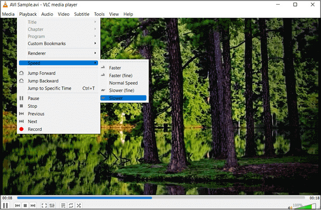Open the Media menu

click(x=8, y=14)
